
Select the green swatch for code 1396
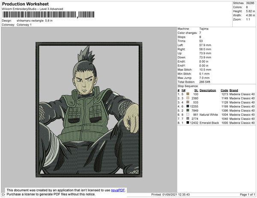click(188, 111)
